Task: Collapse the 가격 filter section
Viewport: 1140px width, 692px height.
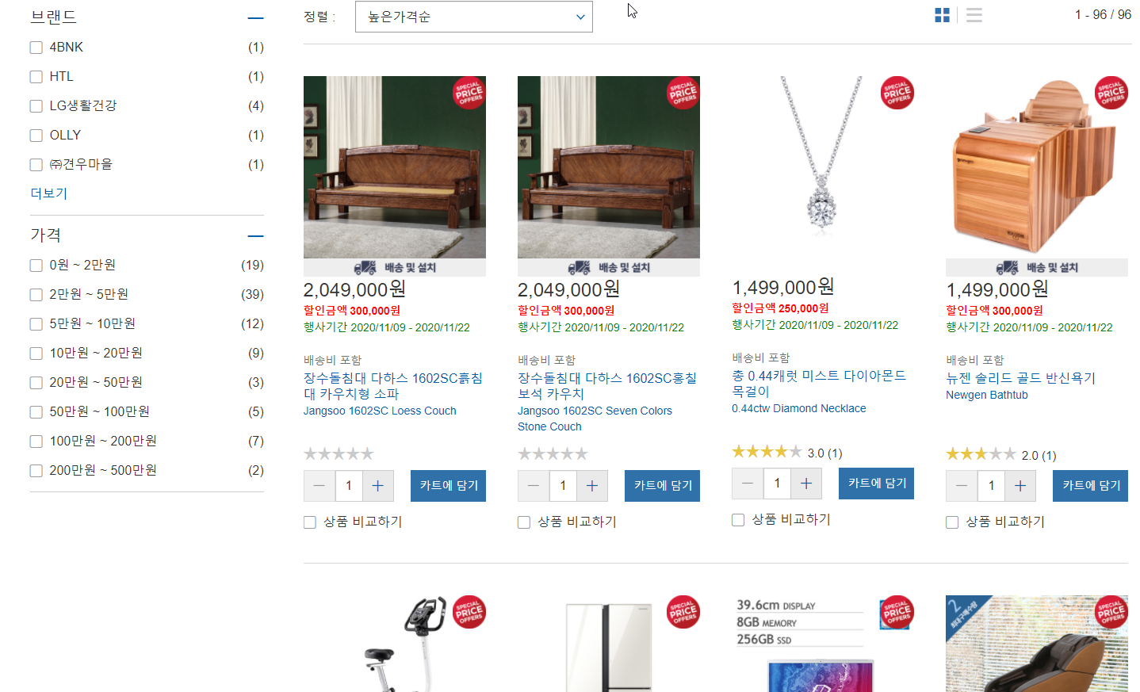Action: tap(255, 235)
